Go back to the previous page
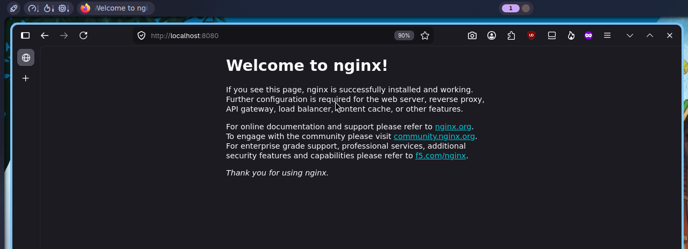The height and width of the screenshot is (249, 688). click(x=45, y=35)
